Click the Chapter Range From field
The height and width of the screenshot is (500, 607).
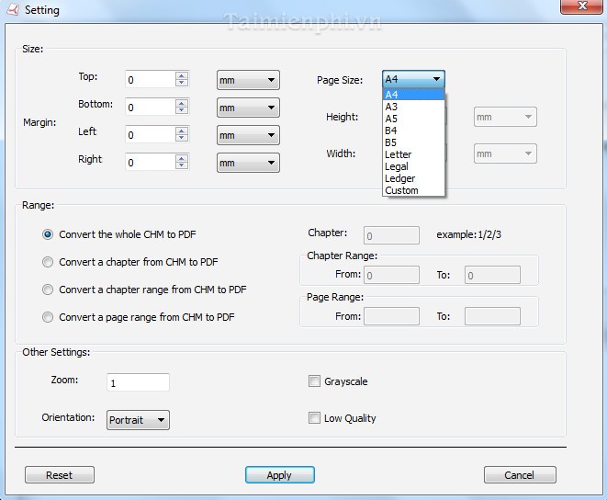[x=391, y=275]
